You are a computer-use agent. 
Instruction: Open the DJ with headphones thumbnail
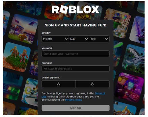[x=129, y=87]
